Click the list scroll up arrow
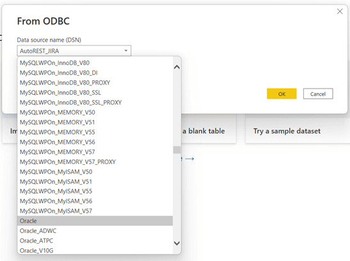Viewport: 350px width, 261px height. tap(177, 67)
